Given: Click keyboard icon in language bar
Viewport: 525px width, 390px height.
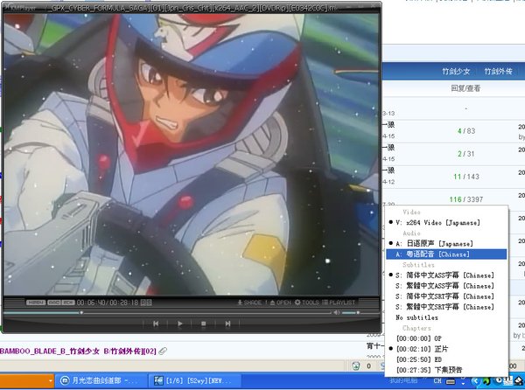Looking at the screenshot, I should click(451, 381).
